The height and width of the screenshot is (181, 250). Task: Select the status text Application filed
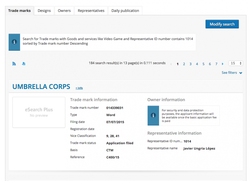click(x=120, y=143)
